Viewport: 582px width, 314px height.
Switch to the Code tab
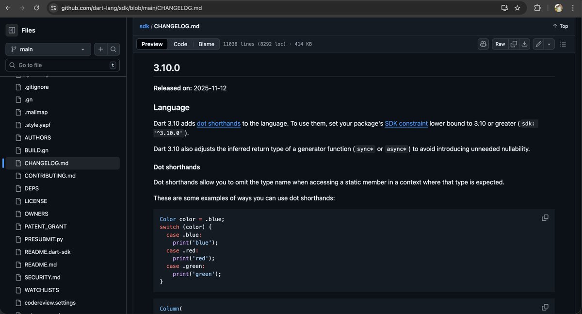180,44
